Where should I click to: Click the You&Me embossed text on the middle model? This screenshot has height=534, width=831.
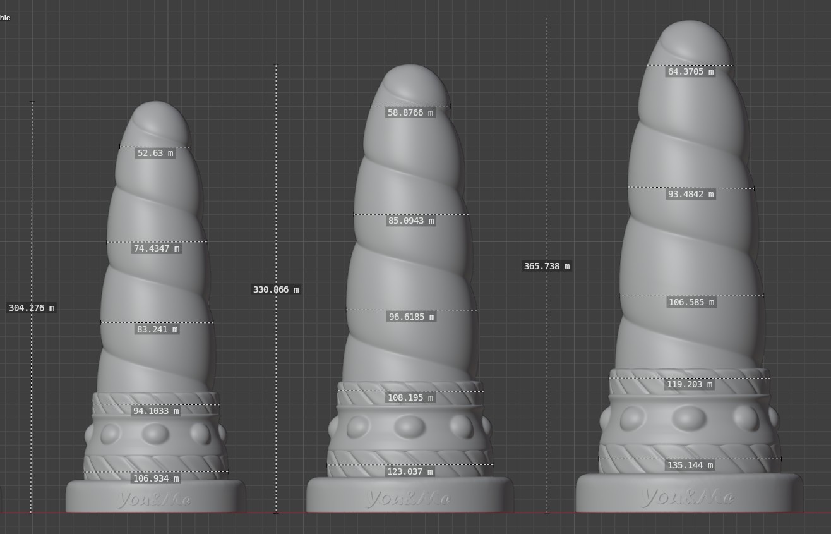(x=409, y=499)
